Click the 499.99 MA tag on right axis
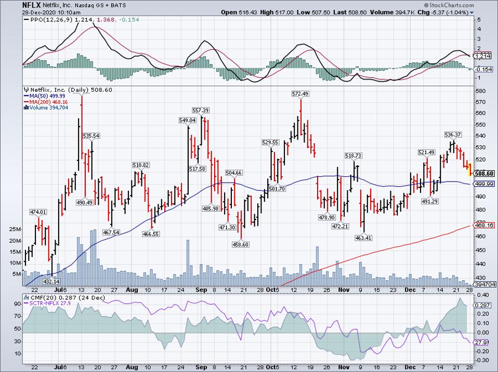Screen dimensions: 498x372 click(484, 184)
